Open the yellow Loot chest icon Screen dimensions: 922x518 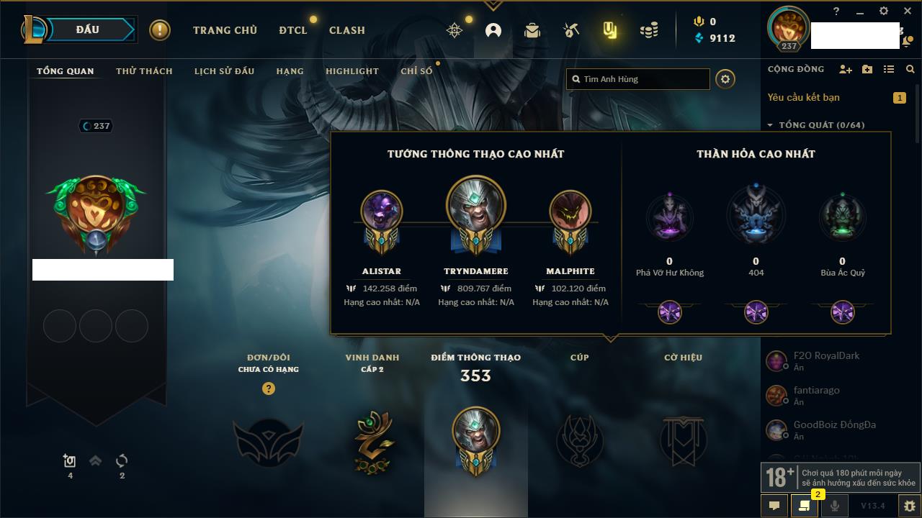click(610, 30)
